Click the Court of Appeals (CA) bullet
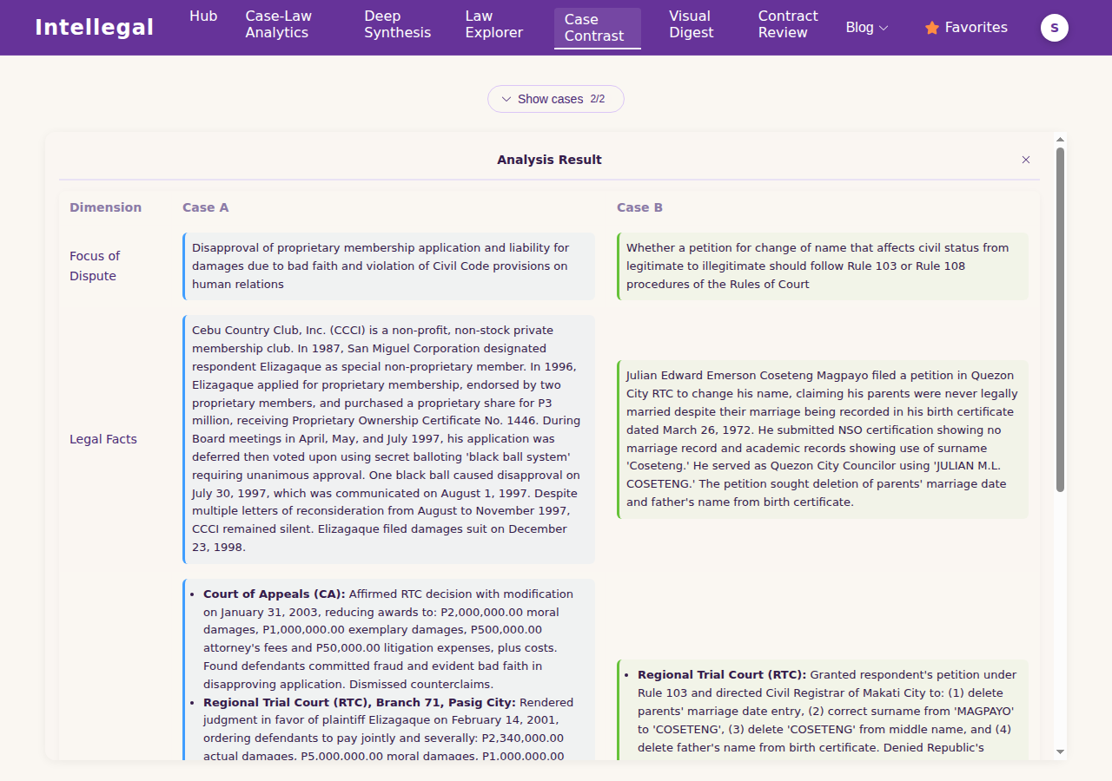 click(x=389, y=640)
